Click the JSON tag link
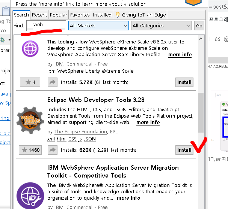The height and width of the screenshot is (209, 228). tap(90, 139)
